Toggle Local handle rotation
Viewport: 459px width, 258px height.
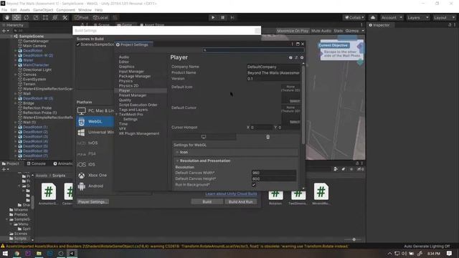[100, 17]
